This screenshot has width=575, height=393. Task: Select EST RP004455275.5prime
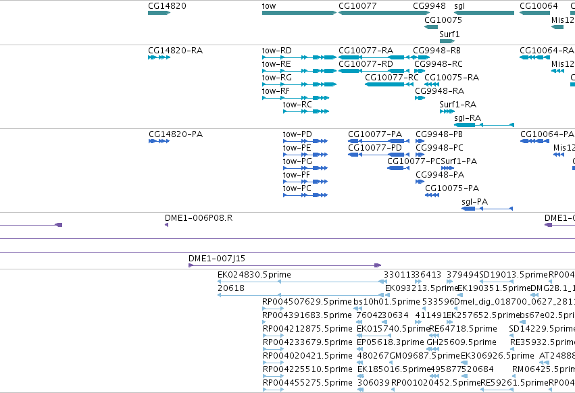[x=273, y=390]
